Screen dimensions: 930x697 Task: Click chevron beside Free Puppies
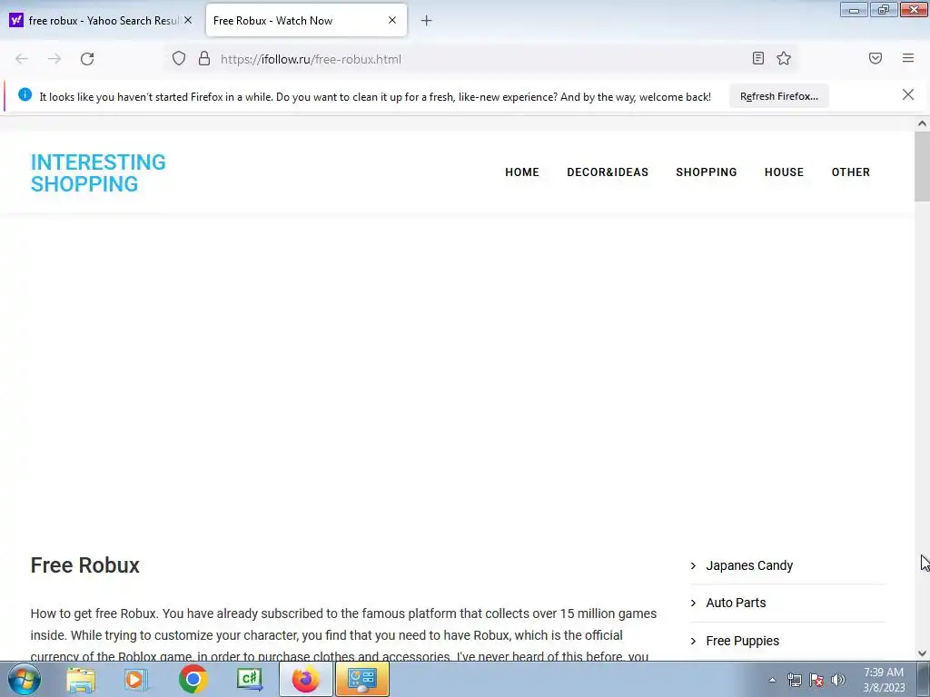tap(693, 642)
